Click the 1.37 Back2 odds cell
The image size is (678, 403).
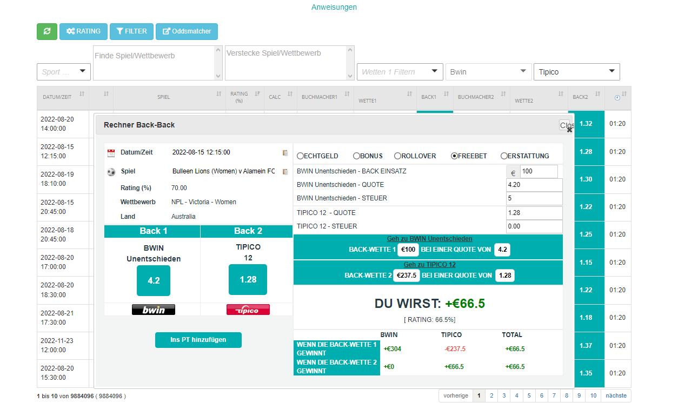586,346
